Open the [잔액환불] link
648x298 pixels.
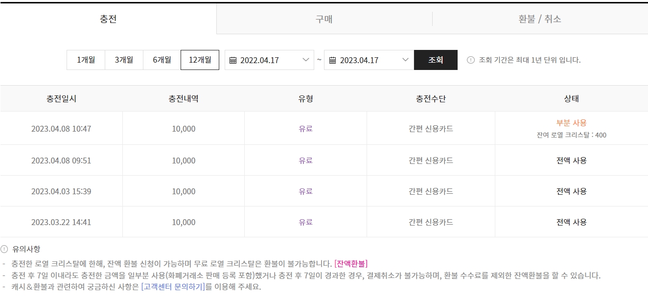coord(351,264)
